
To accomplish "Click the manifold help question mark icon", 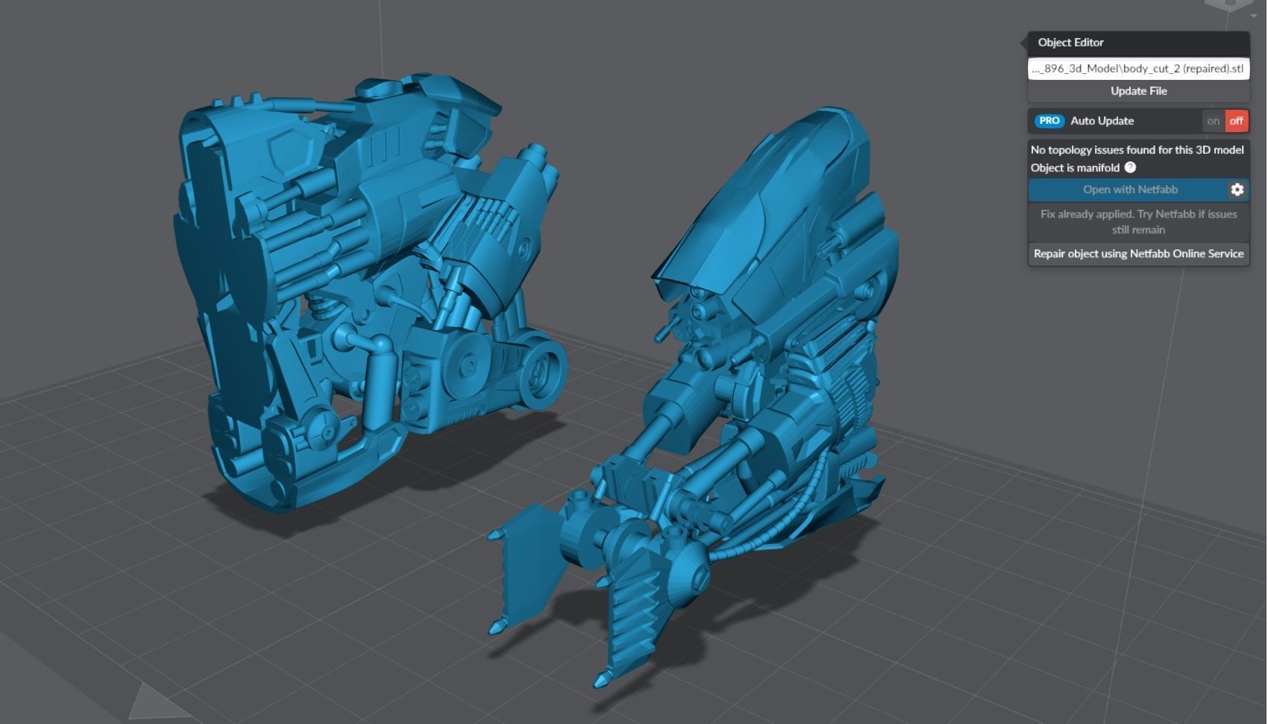I will [1130, 168].
